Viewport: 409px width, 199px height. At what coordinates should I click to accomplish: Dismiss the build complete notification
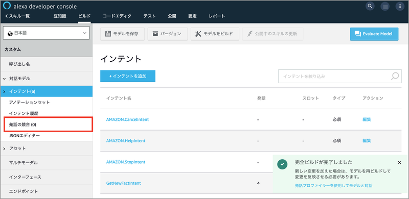399,163
